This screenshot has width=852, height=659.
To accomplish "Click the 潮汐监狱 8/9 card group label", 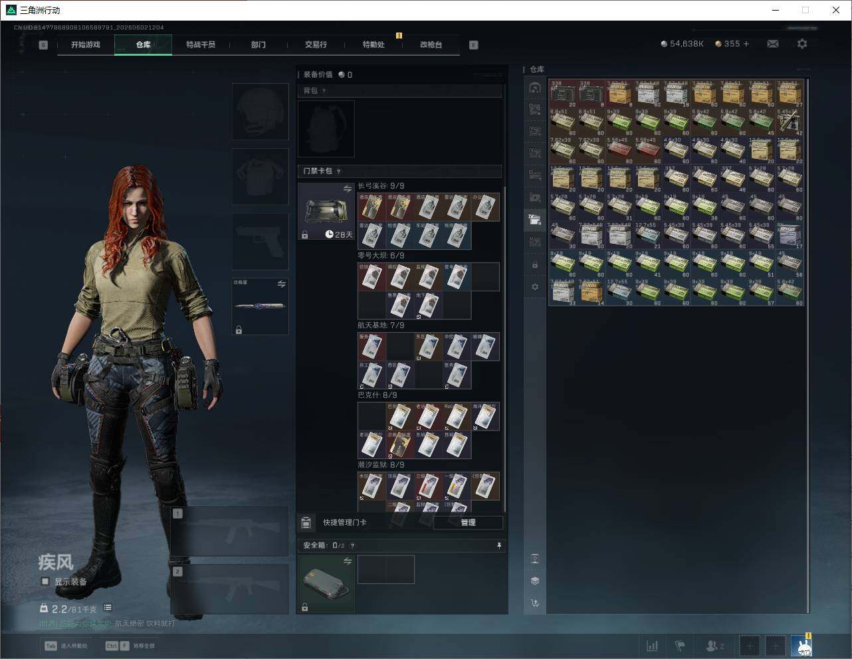I will click(x=381, y=465).
